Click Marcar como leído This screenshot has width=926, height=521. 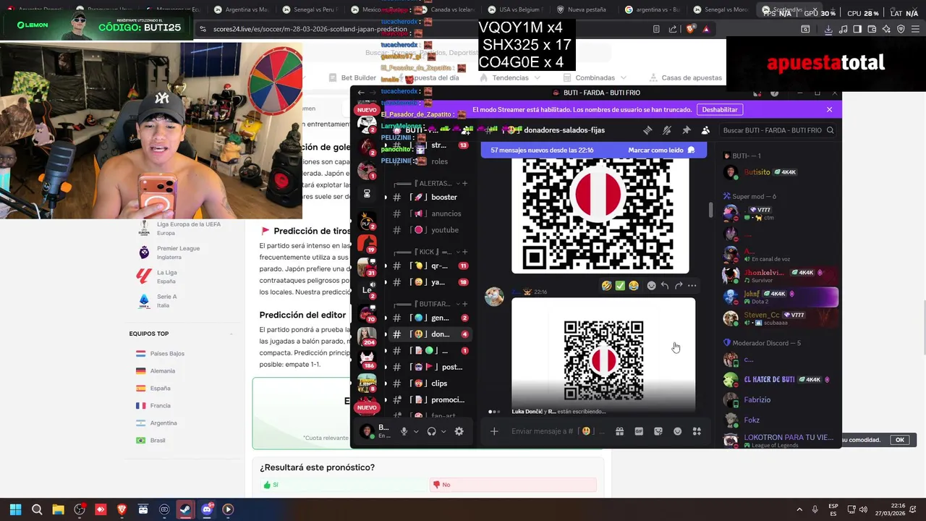(x=661, y=151)
